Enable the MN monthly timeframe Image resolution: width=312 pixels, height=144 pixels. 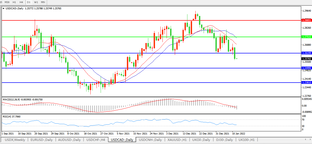tap(43, 2)
